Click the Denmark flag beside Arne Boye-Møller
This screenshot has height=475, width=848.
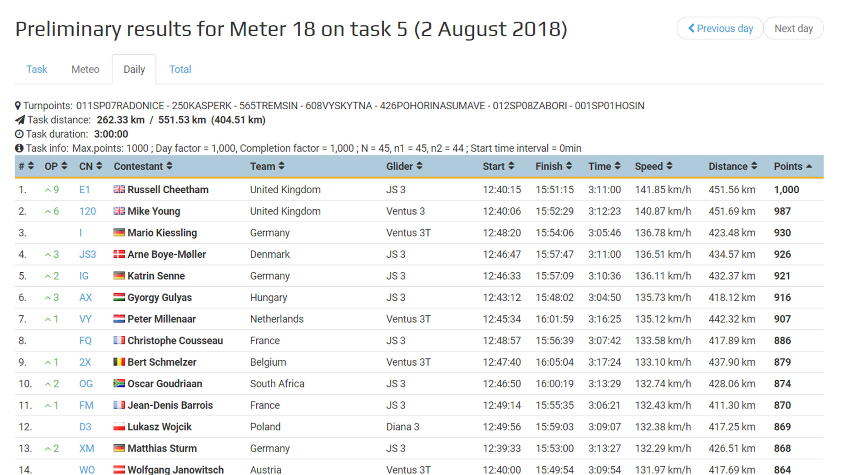coord(119,254)
